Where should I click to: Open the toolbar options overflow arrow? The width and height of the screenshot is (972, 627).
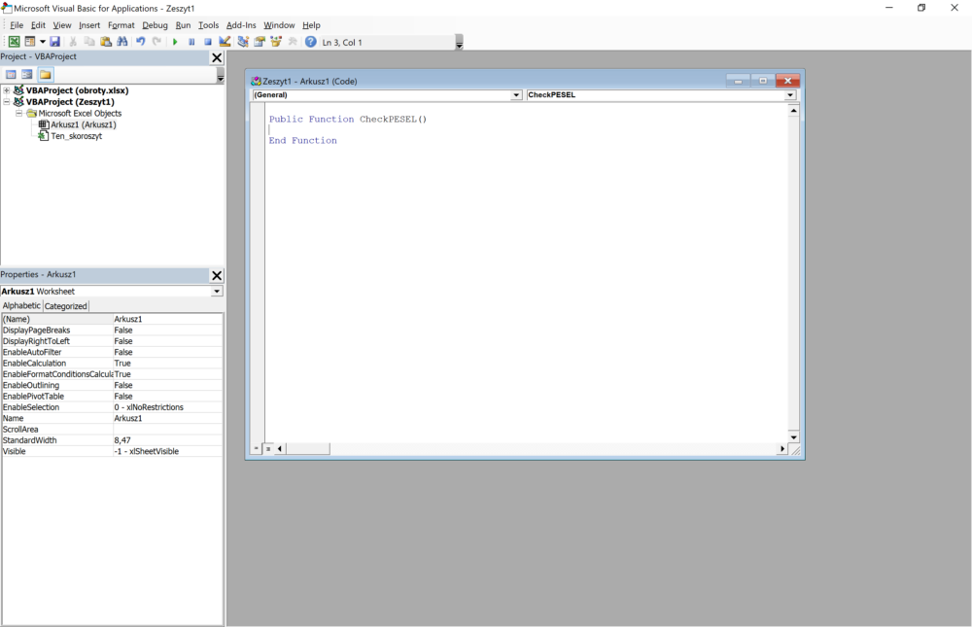click(x=460, y=42)
